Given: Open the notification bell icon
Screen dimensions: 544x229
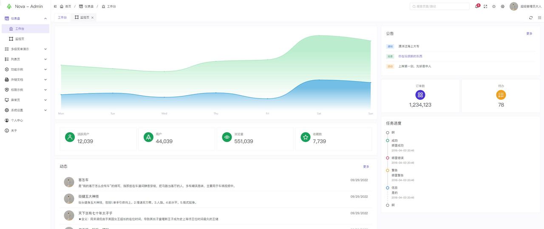Looking at the screenshot, I should point(477,6).
